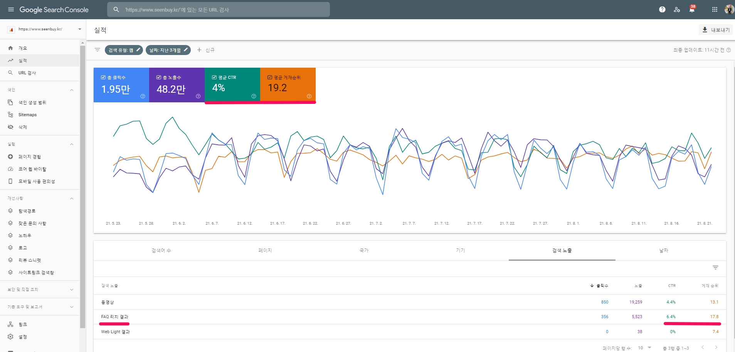The image size is (735, 352).
Task: Click help icon on the 총 클릭수 card
Action: 143,96
